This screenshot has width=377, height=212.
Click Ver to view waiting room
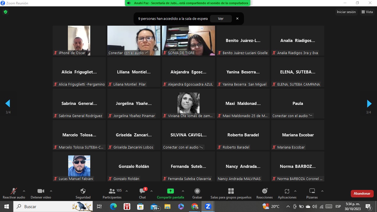221,18
